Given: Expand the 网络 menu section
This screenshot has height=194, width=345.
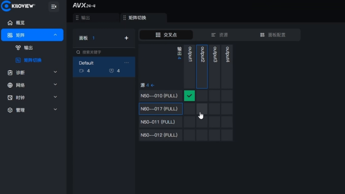Looking at the screenshot, I should click(55, 85).
